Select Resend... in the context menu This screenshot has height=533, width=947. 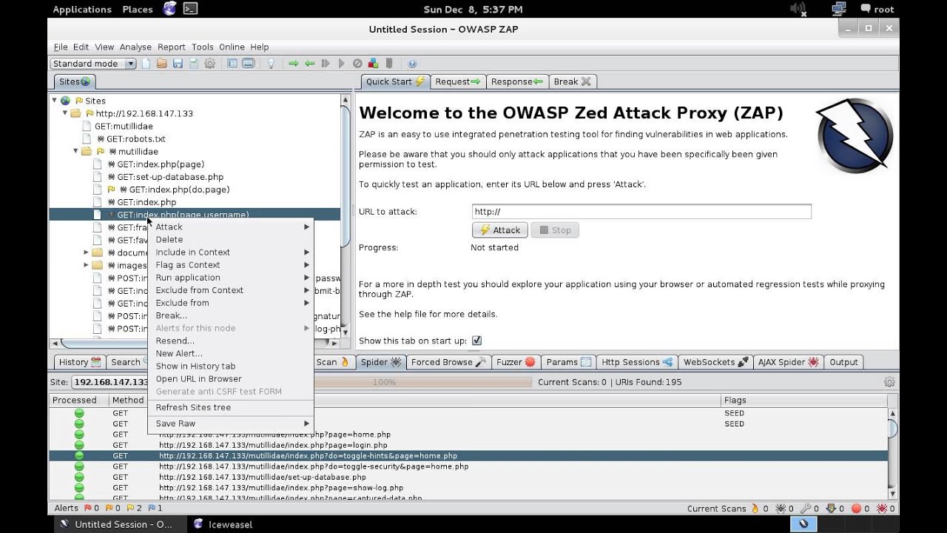click(231, 341)
